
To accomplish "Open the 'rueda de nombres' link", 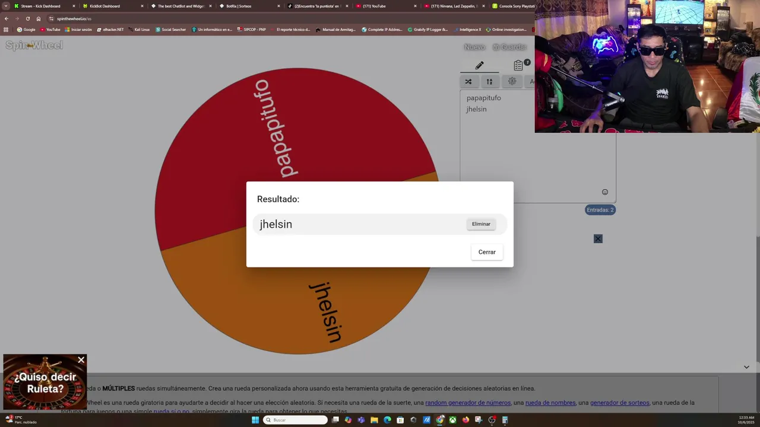I will [550, 403].
